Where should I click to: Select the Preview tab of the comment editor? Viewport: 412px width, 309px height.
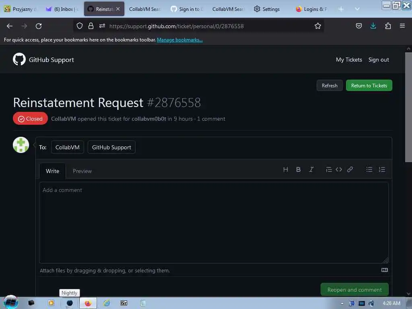pos(82,171)
